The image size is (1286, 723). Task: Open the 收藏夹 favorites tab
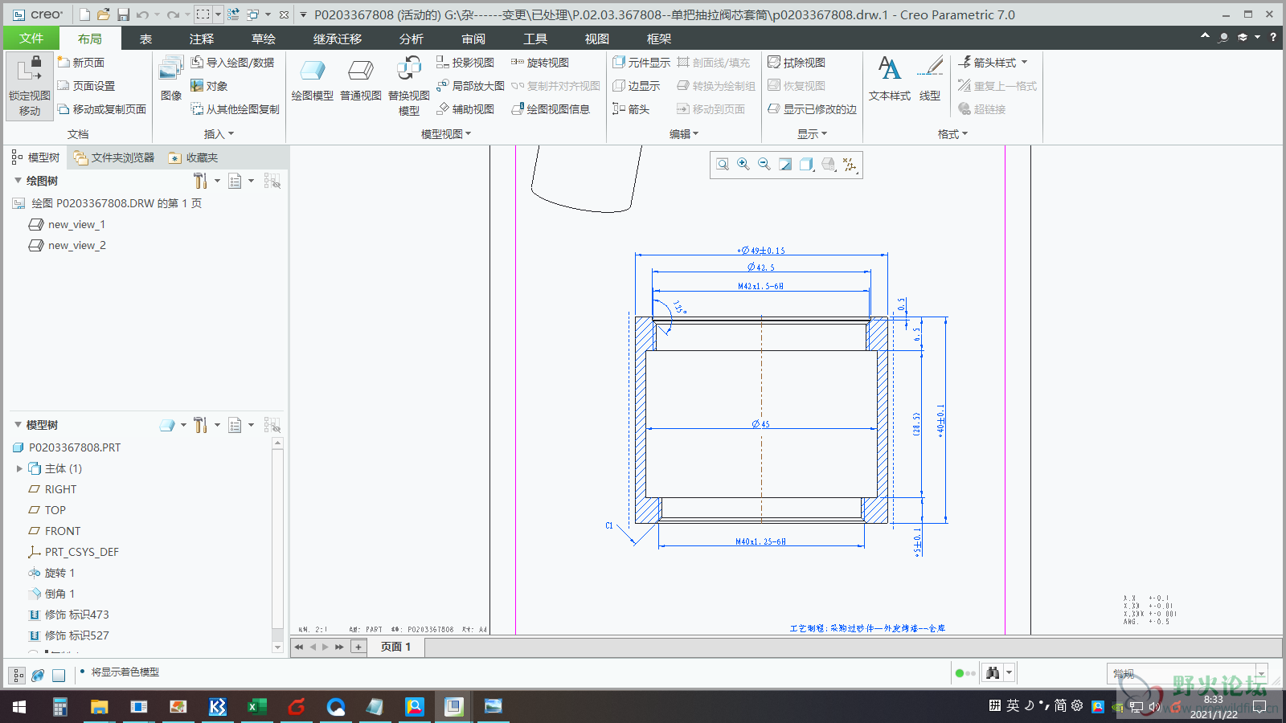[x=194, y=157]
